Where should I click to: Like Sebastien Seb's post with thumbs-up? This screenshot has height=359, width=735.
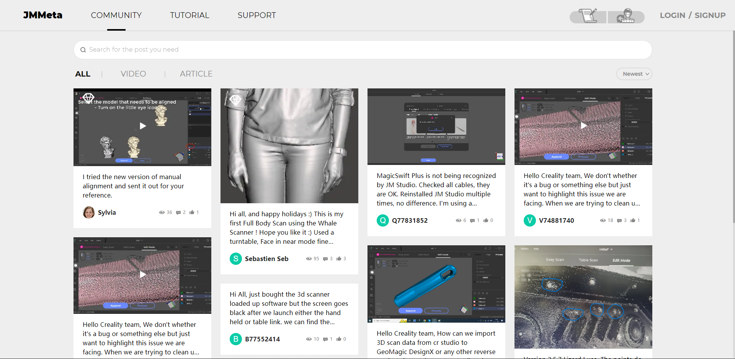point(339,258)
